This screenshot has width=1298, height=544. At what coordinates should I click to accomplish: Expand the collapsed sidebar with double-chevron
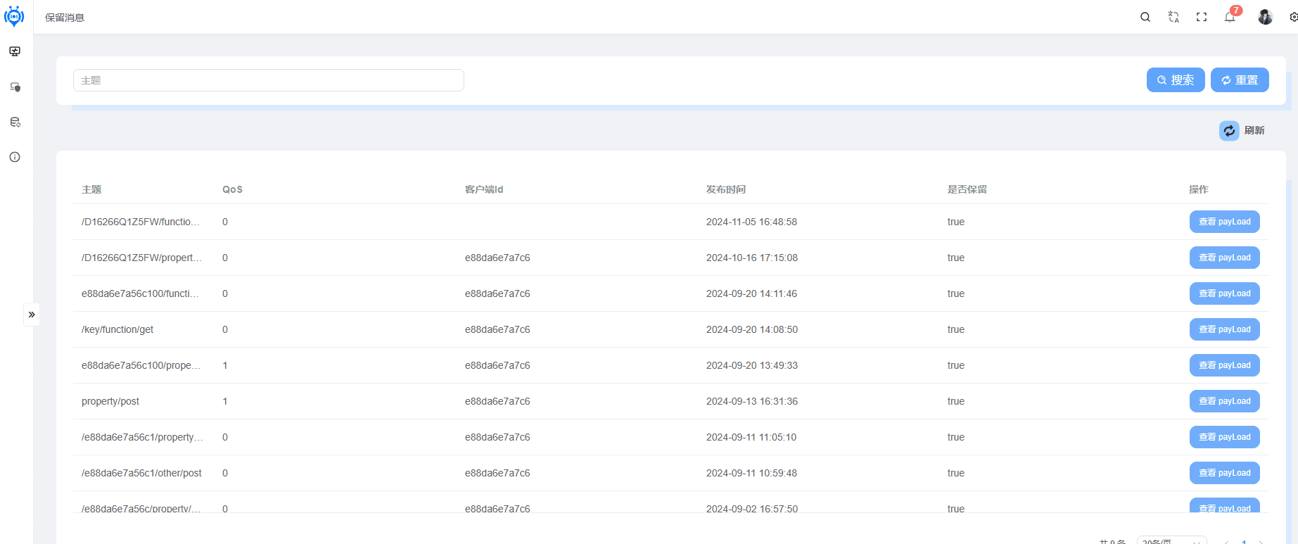pyautogui.click(x=32, y=315)
